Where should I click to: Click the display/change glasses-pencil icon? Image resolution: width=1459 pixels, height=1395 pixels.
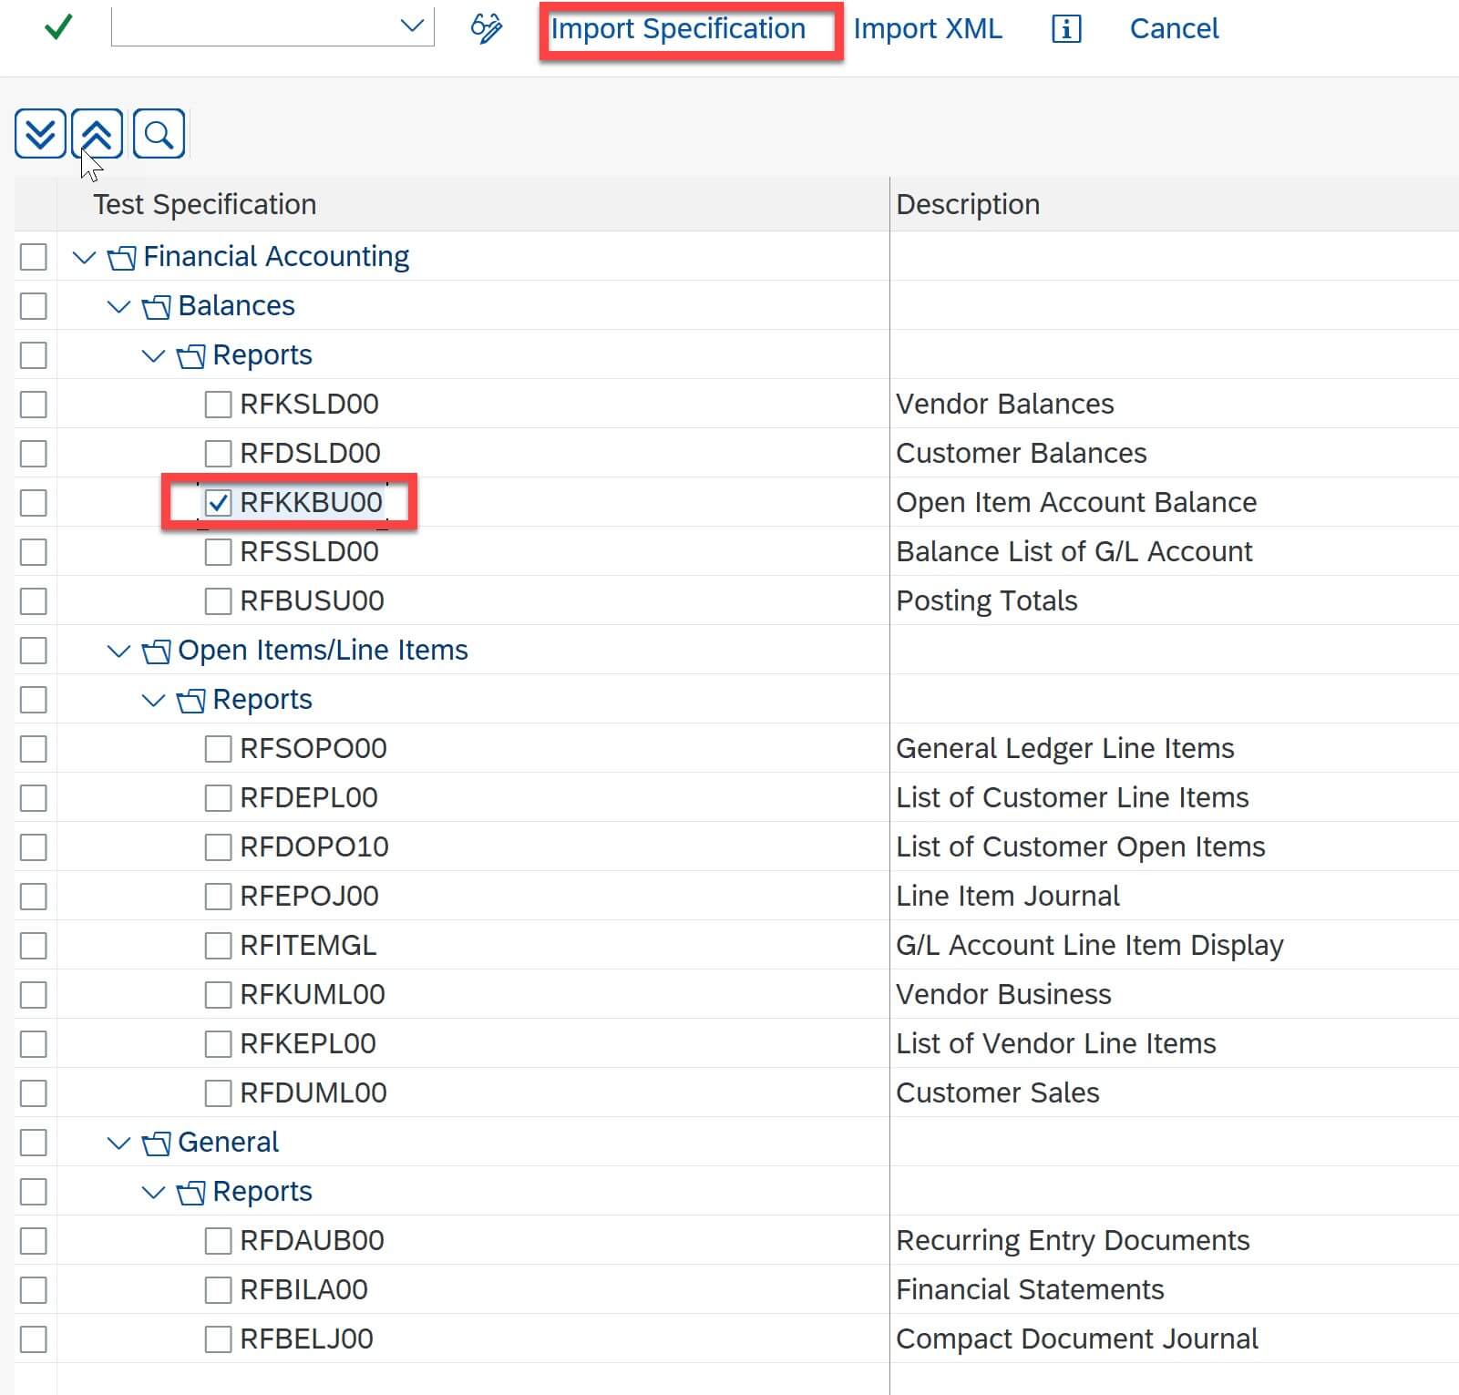tap(486, 28)
